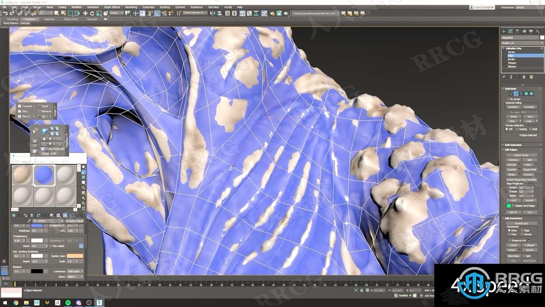545x307 pixels.
Task: Click the Redo arrow icon
Action: click(x=12, y=13)
